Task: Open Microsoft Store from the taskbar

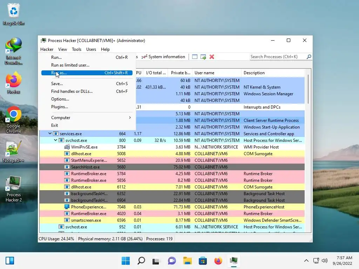Action: 203,261
